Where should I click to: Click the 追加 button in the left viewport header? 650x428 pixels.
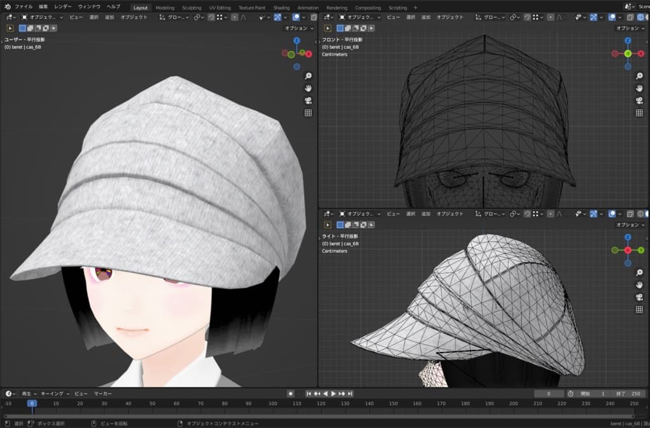(x=110, y=17)
